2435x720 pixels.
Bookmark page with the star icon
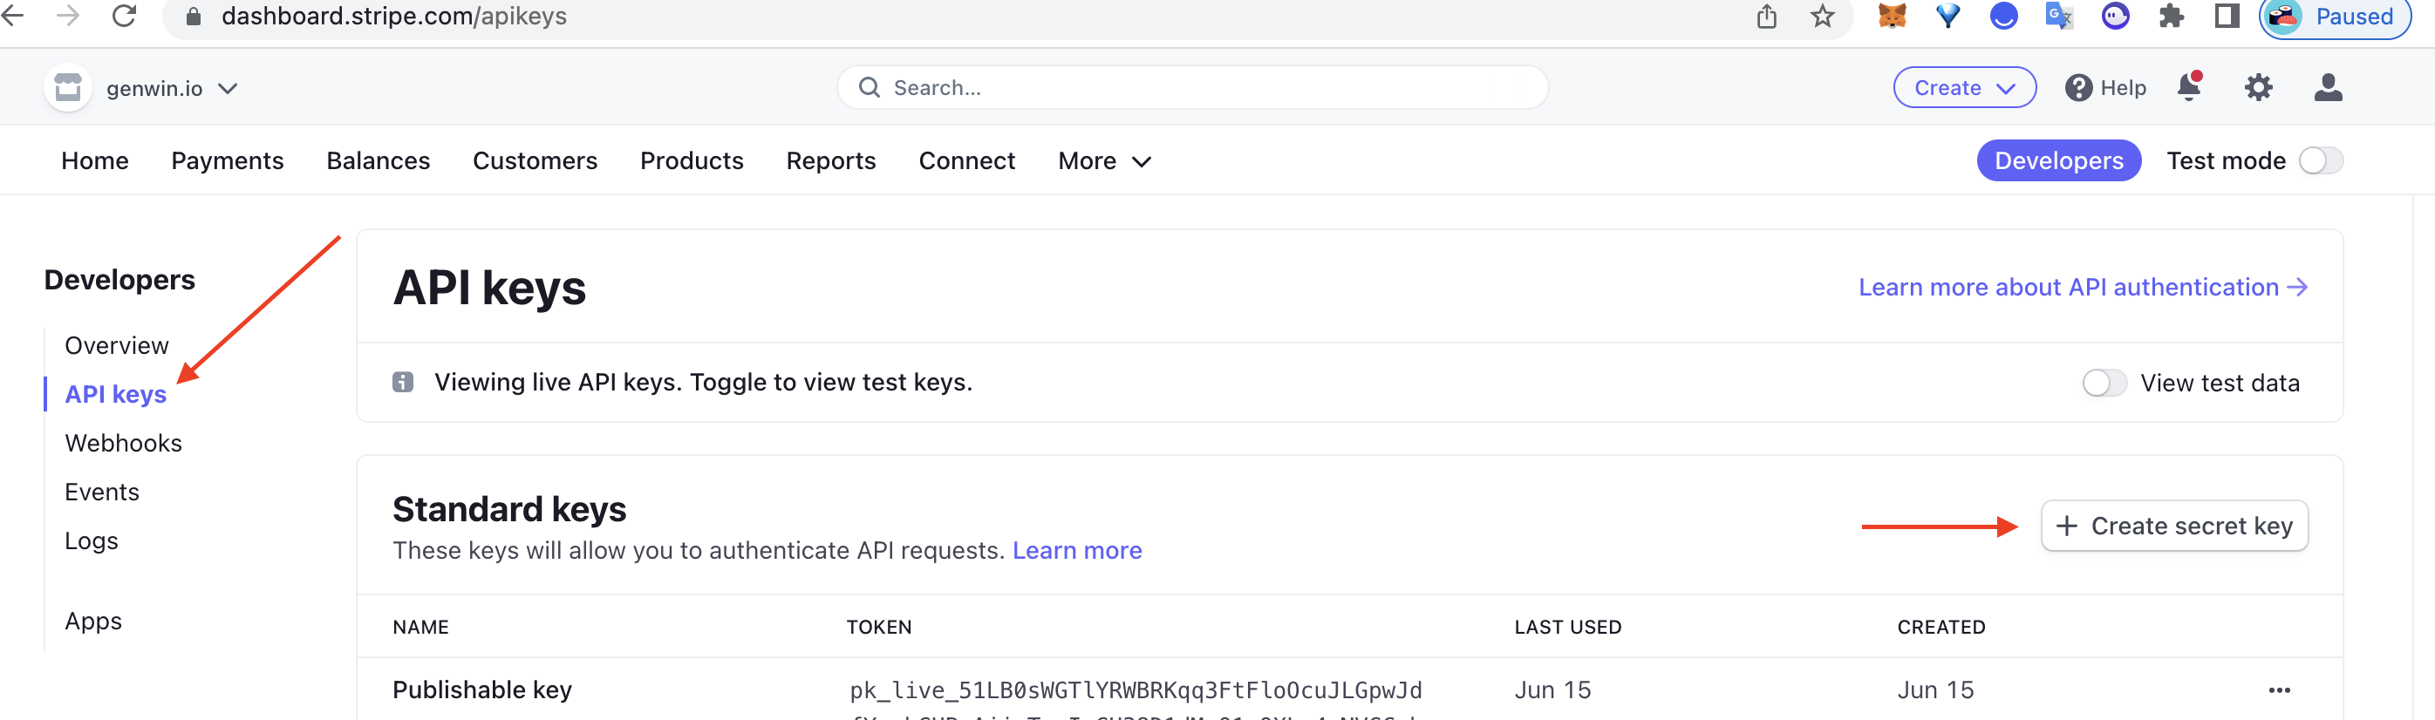[1823, 16]
